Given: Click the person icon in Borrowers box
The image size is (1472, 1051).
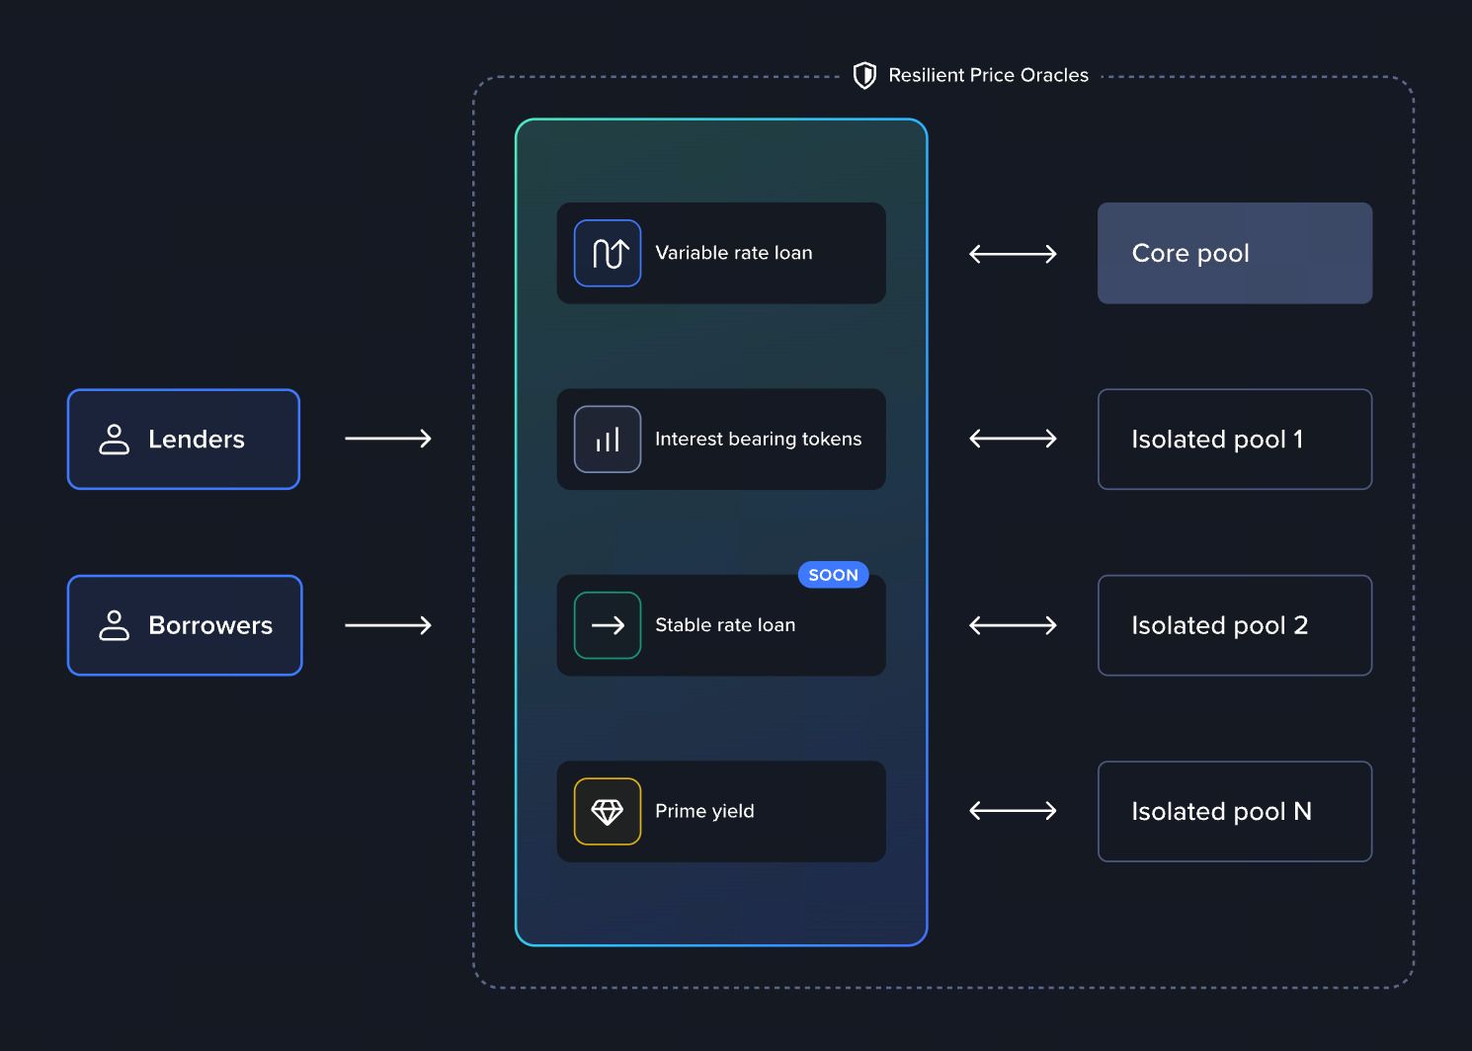Looking at the screenshot, I should (x=115, y=625).
